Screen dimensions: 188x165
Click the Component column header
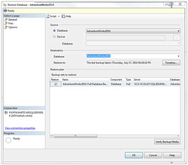tap(116, 80)
